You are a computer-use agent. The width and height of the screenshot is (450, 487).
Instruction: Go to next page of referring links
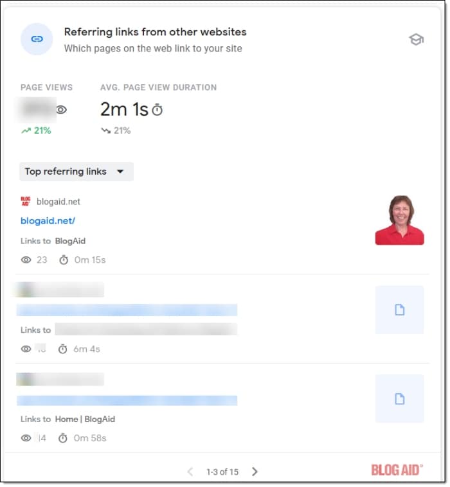coord(255,472)
